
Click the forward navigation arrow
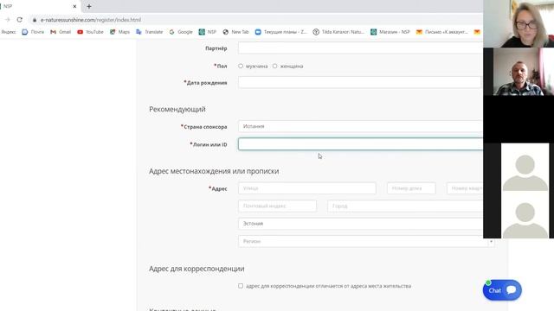click(x=8, y=20)
